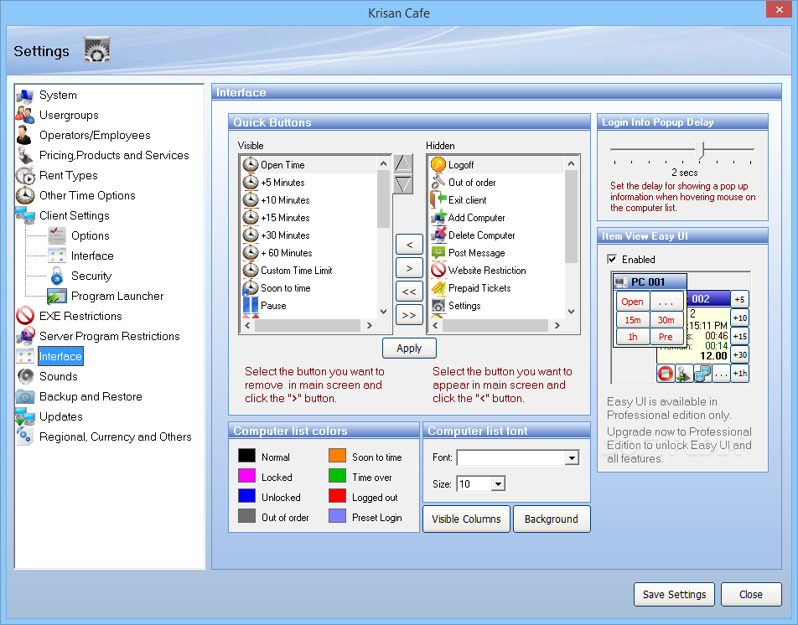Click the Logoff key icon in Hidden list

coord(438,165)
